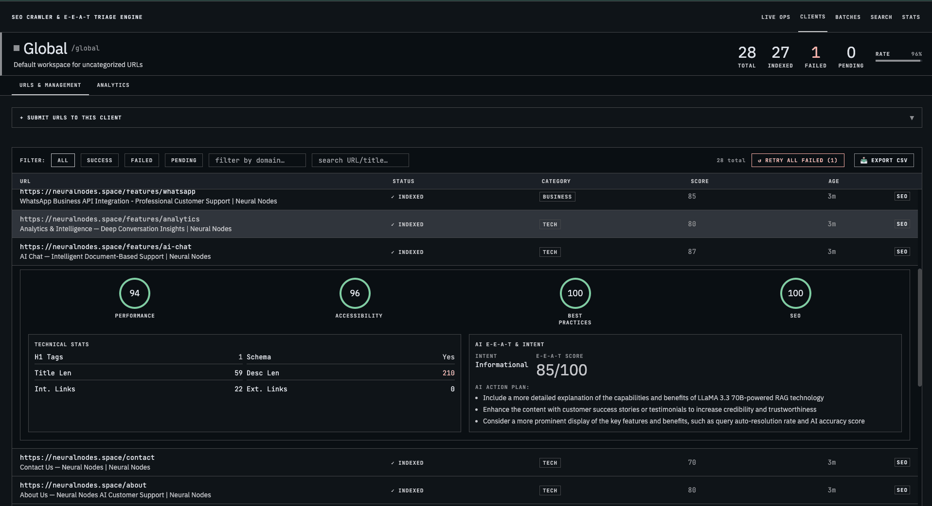Click the E-E-A-T score 85/100

(561, 371)
